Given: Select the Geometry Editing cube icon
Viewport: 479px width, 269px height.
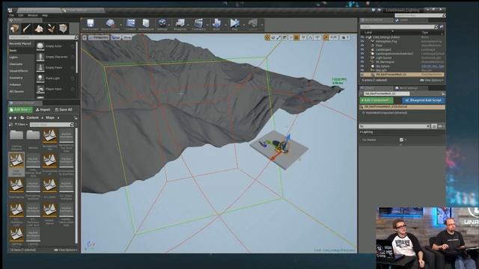Looking at the screenshot, I should pos(63,28).
